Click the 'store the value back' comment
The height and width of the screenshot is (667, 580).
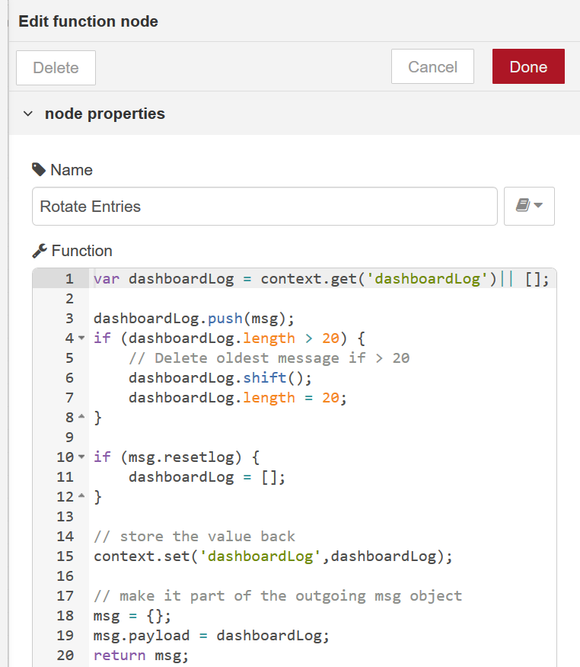coord(194,537)
